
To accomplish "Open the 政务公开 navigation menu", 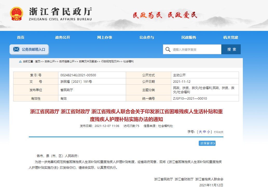I will coord(63,37).
